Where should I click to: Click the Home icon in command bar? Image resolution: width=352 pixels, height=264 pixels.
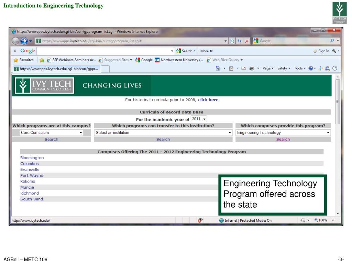pyautogui.click(x=218, y=68)
